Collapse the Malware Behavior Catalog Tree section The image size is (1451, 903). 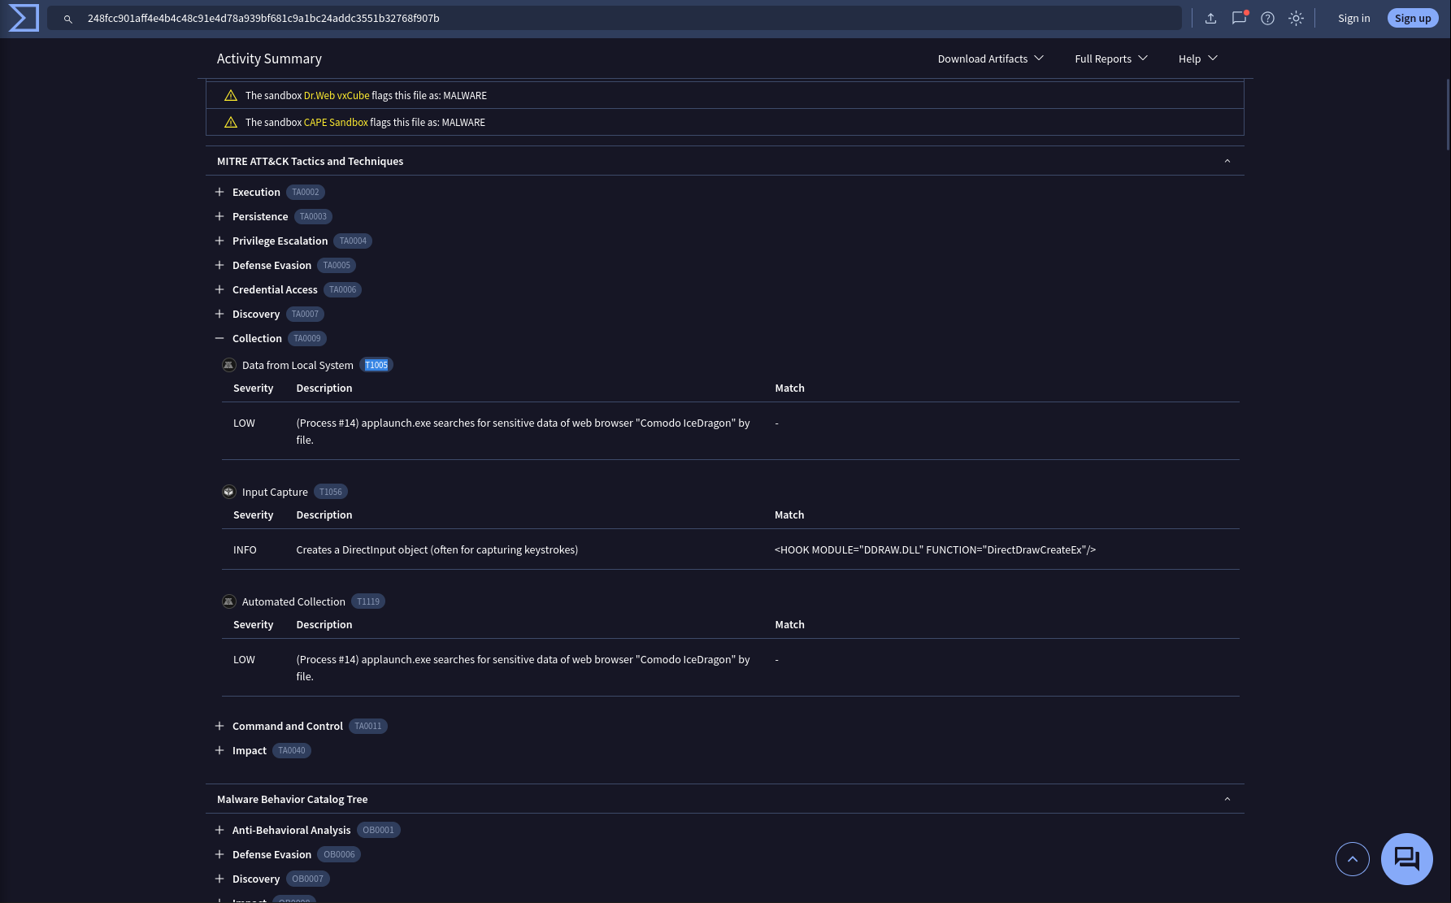click(x=1227, y=799)
